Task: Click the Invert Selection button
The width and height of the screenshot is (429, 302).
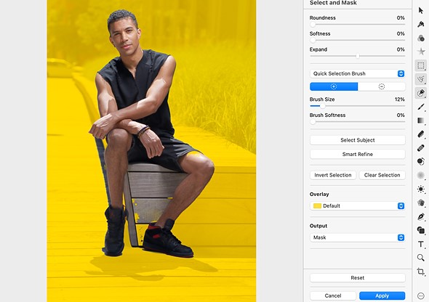Action: tap(333, 175)
